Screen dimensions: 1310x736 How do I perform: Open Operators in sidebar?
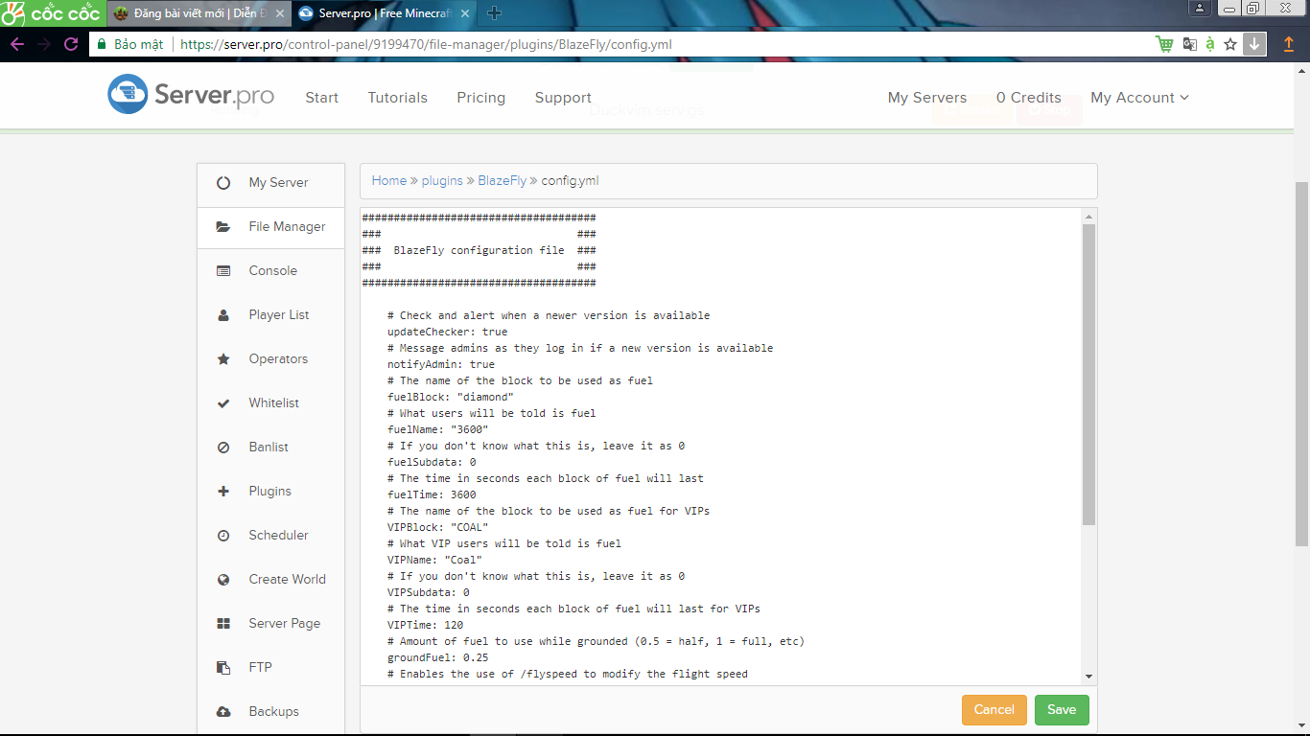pos(270,359)
